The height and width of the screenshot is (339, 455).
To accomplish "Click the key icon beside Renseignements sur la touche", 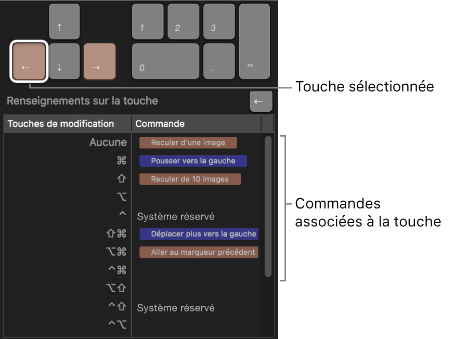I will click(x=261, y=101).
